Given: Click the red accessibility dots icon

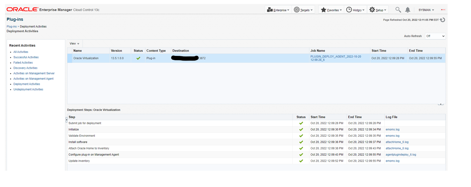Looking at the screenshot, I should [x=443, y=10].
